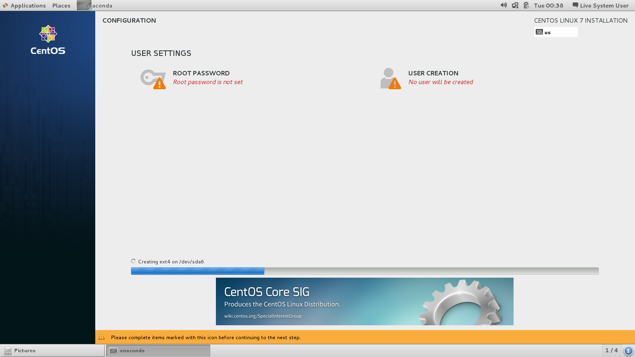635x357 pixels.
Task: Open the notification counter icon bottom right
Action: click(x=628, y=351)
